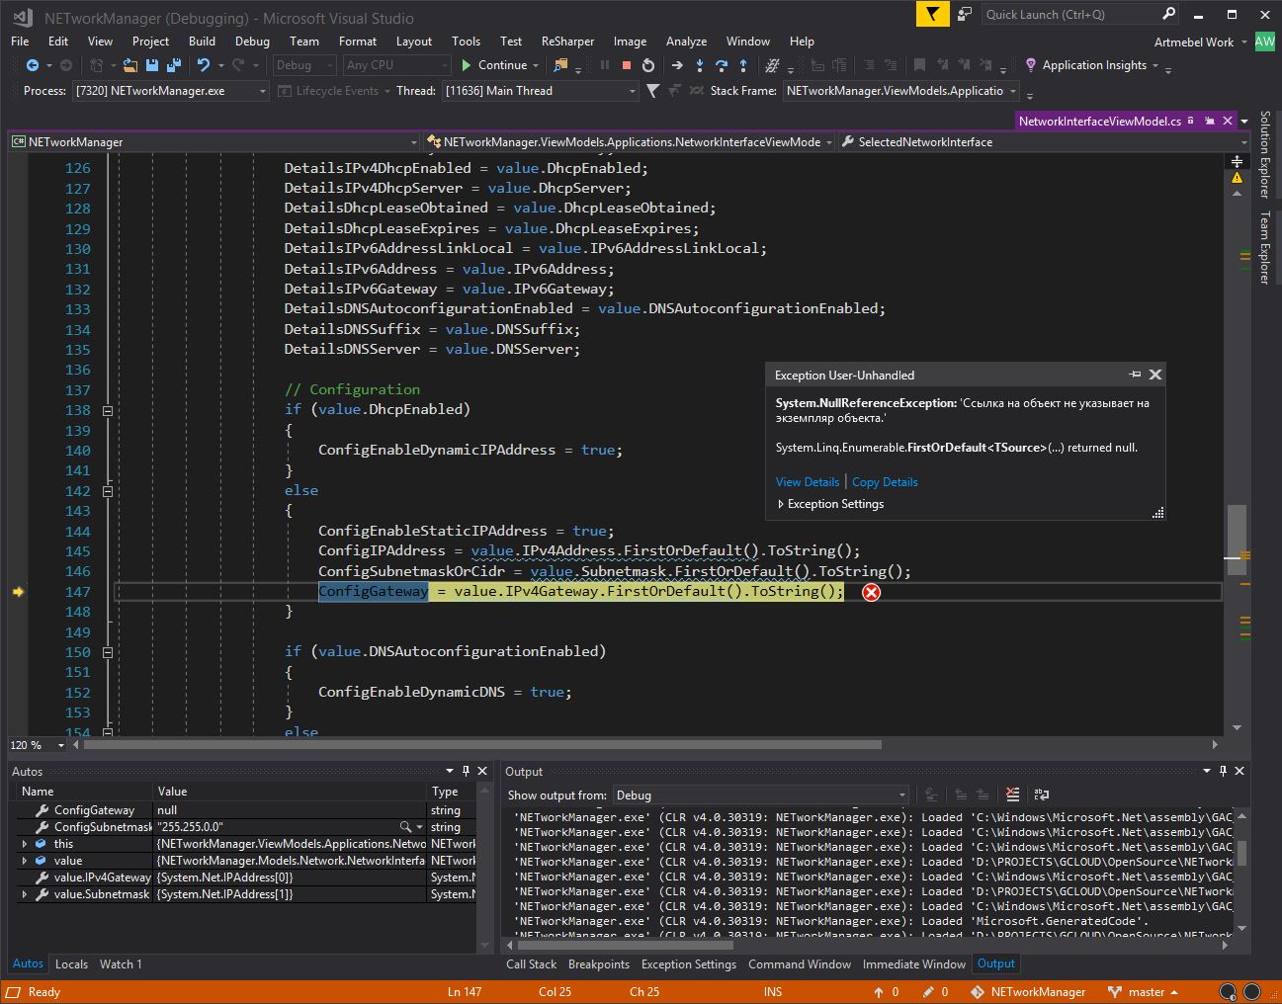Click the Step Over icon
Viewport: 1282px width, 1004px height.
722,65
